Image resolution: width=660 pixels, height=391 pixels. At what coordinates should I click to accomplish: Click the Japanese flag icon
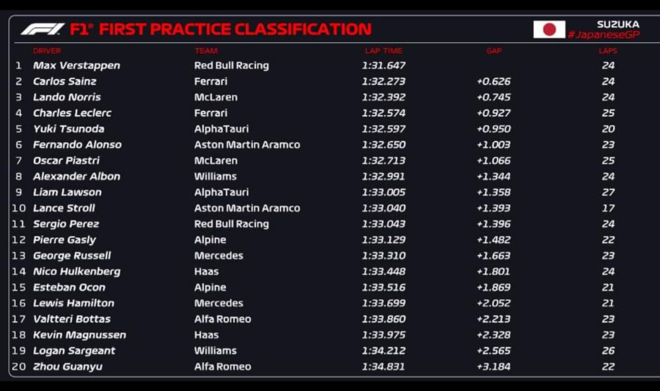(x=549, y=30)
